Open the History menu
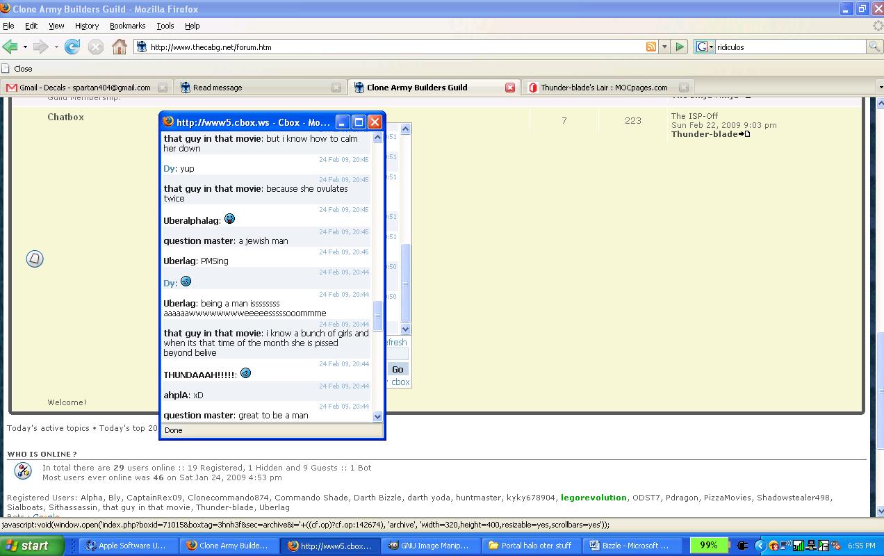This screenshot has width=884, height=556. coord(87,26)
